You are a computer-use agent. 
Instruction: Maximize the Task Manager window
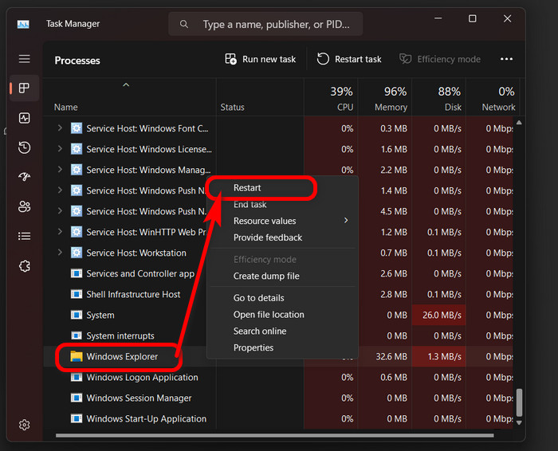click(472, 18)
